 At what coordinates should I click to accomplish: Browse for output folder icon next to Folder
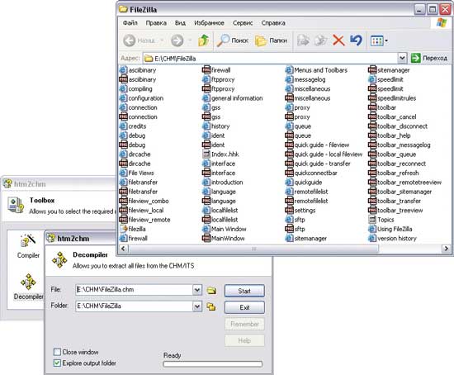pyautogui.click(x=211, y=306)
